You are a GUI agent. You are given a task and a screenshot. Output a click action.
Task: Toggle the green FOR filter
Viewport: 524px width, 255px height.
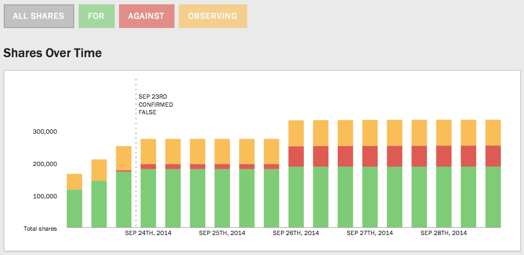tap(96, 16)
